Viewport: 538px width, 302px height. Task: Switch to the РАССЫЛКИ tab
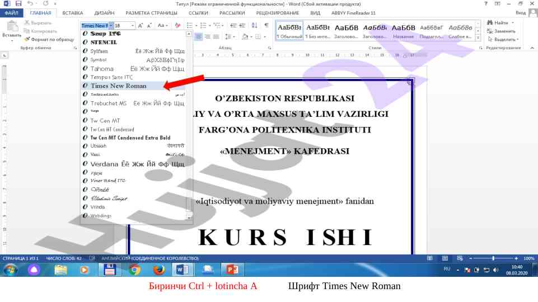(x=232, y=13)
